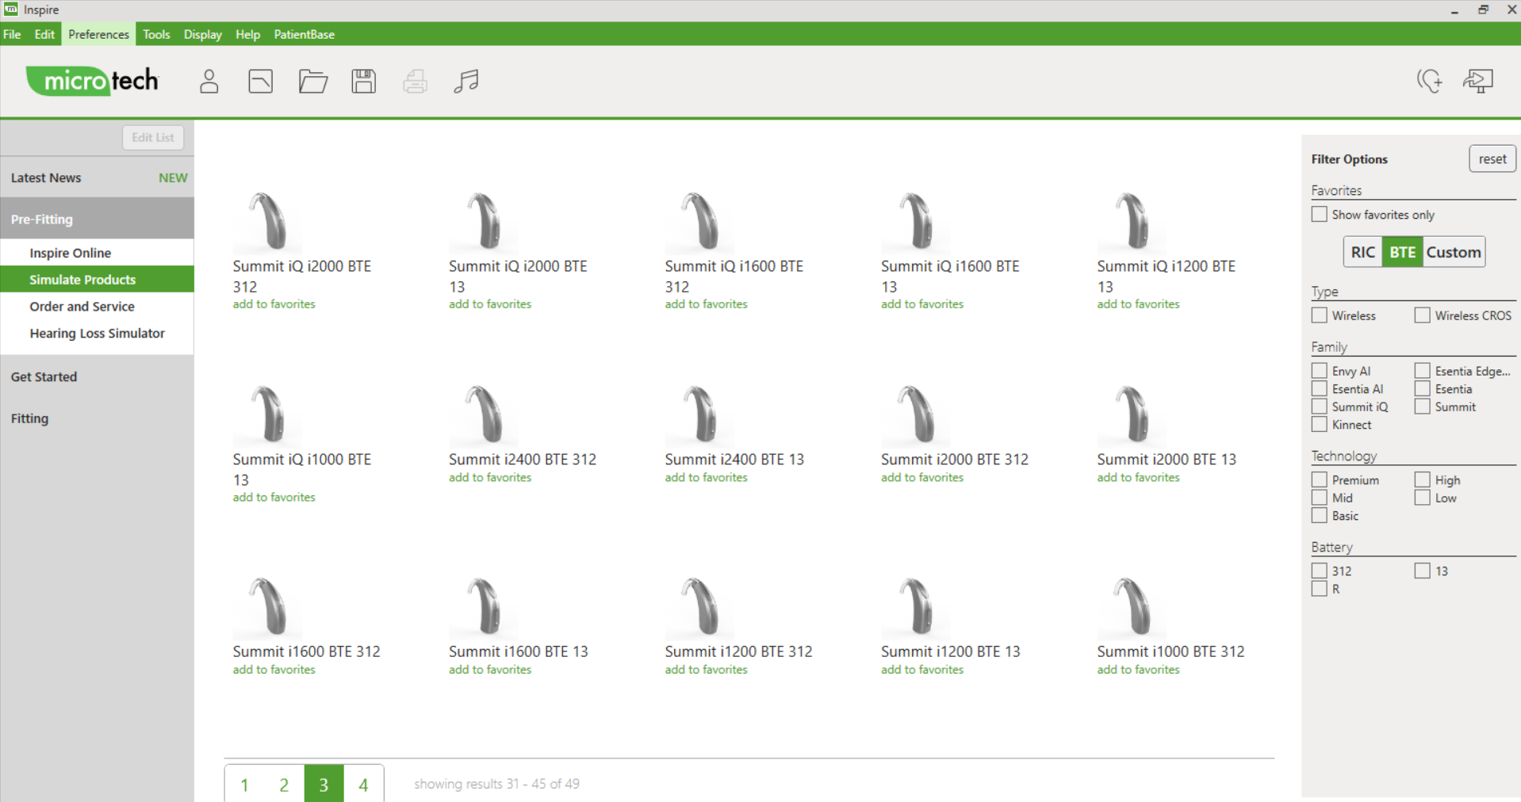The image size is (1521, 802).
Task: Open the music note sound tool
Action: [x=466, y=81]
